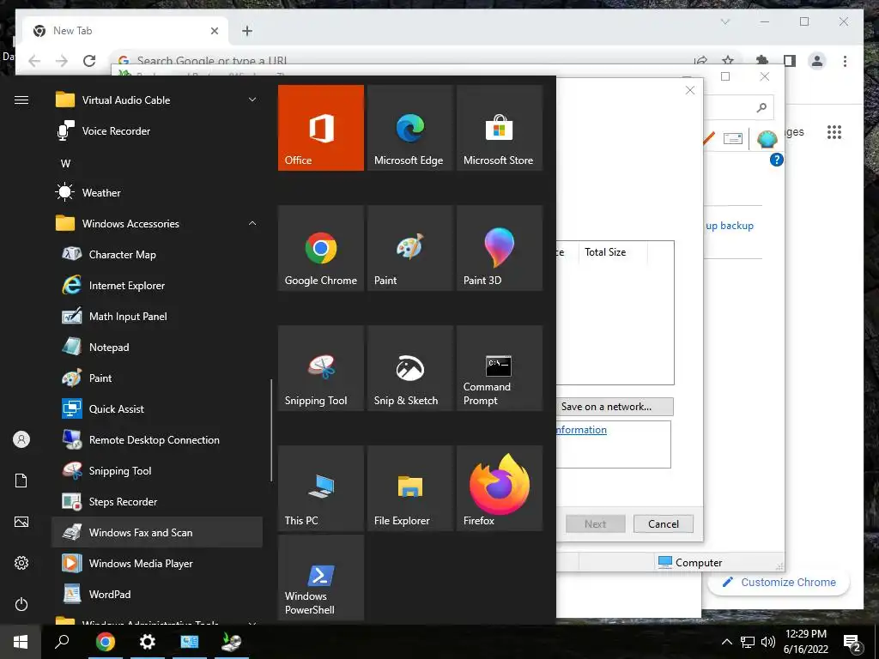
Task: Launch the Firefox tile
Action: pyautogui.click(x=500, y=488)
